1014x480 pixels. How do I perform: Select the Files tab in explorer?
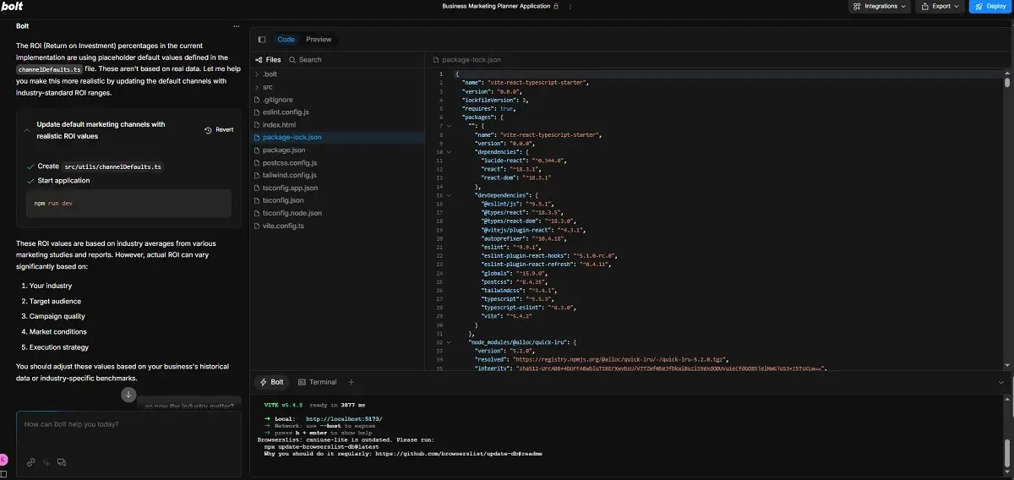(x=268, y=60)
